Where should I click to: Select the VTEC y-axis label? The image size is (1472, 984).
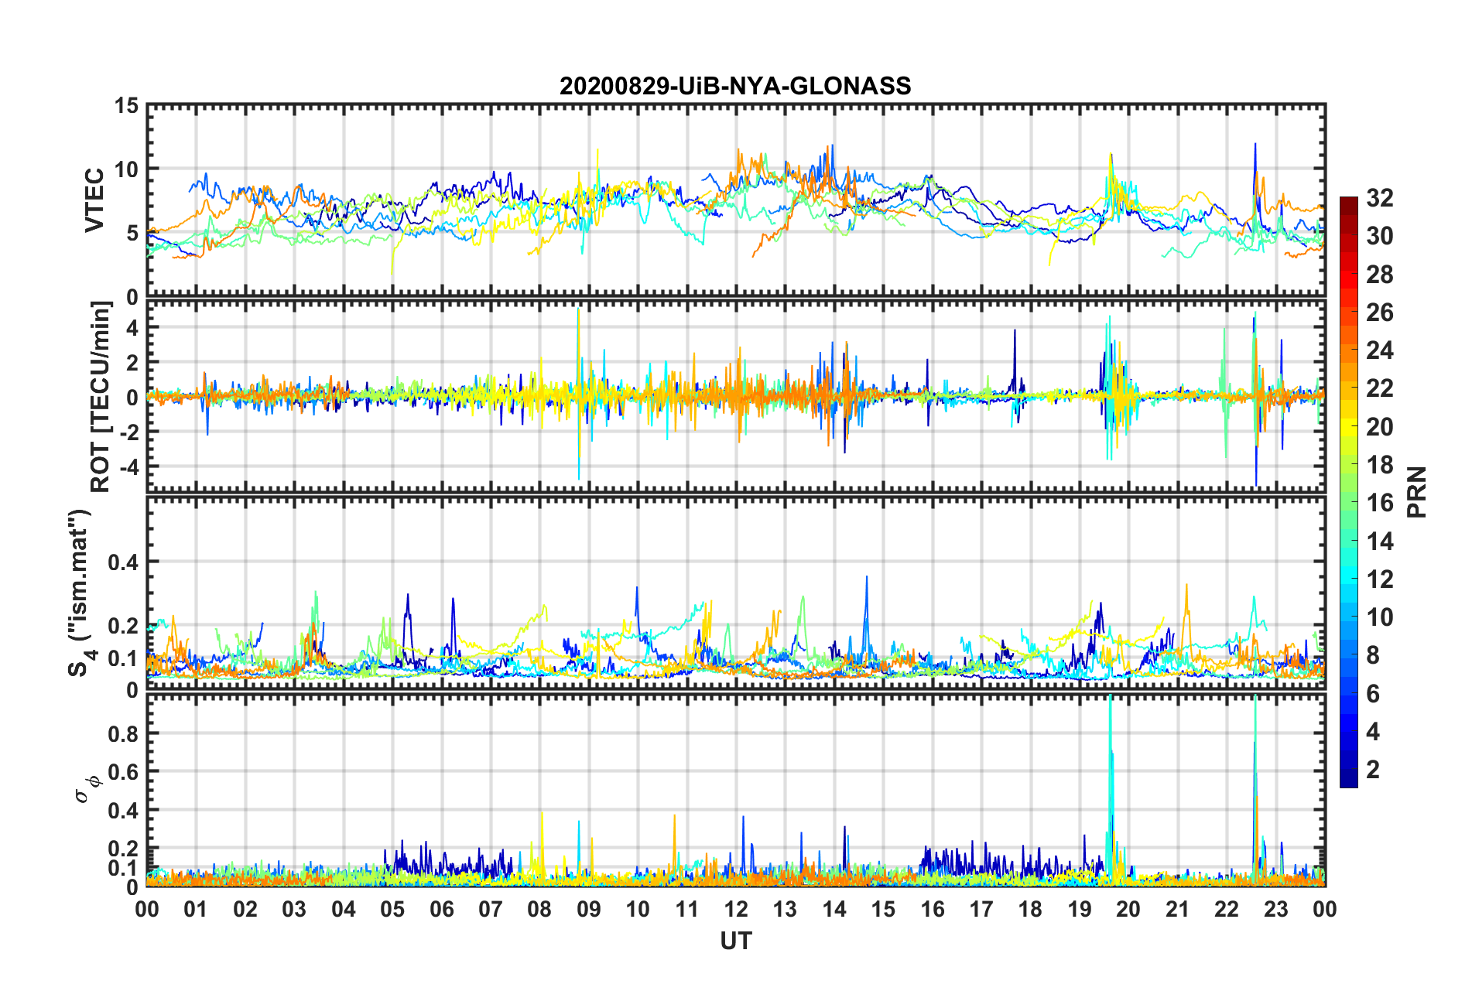tap(94, 200)
